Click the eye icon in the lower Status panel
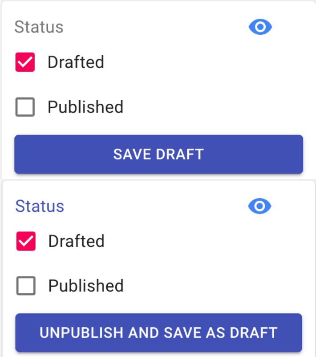Viewport: 316px width, 357px height. (x=259, y=206)
